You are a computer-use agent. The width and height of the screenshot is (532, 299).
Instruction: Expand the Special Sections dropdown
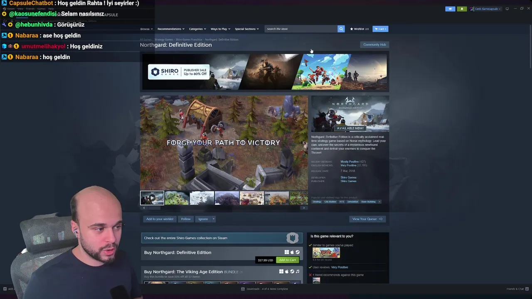click(246, 29)
